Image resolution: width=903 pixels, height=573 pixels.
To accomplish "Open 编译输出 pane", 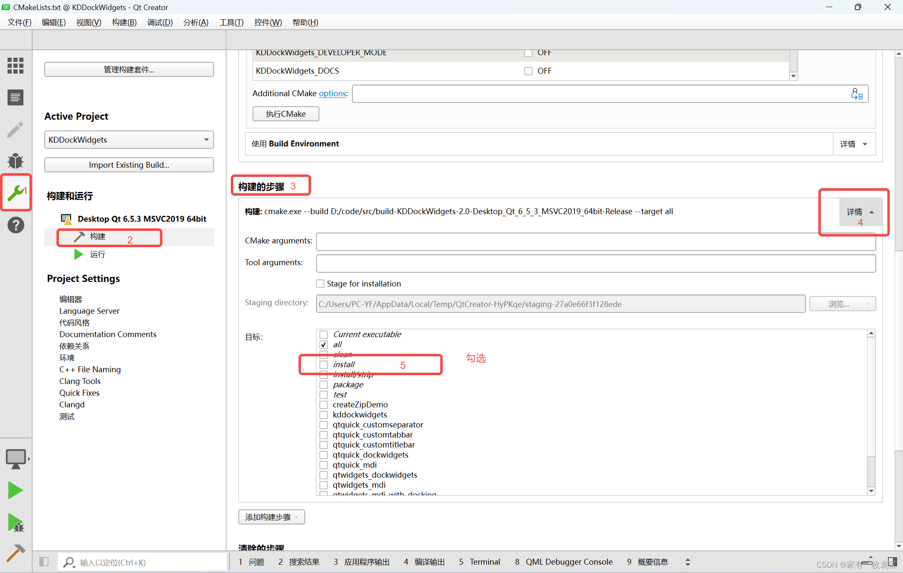I will tap(424, 562).
